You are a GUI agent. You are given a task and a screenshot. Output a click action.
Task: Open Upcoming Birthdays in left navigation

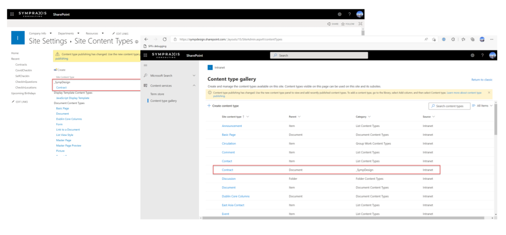click(x=24, y=93)
